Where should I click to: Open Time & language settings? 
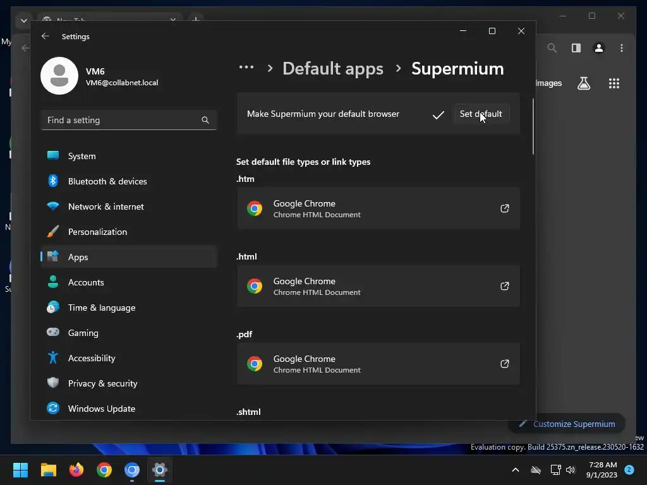[x=129, y=308]
